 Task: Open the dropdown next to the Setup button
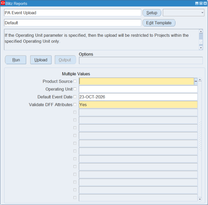[x=184, y=13]
